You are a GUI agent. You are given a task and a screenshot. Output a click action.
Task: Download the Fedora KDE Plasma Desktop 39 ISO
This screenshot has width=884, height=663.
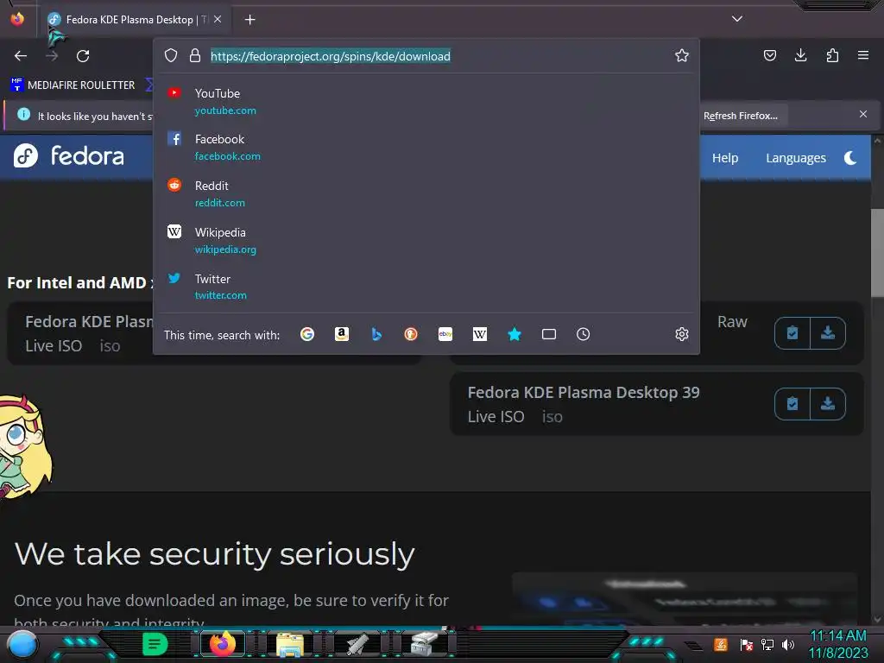828,404
